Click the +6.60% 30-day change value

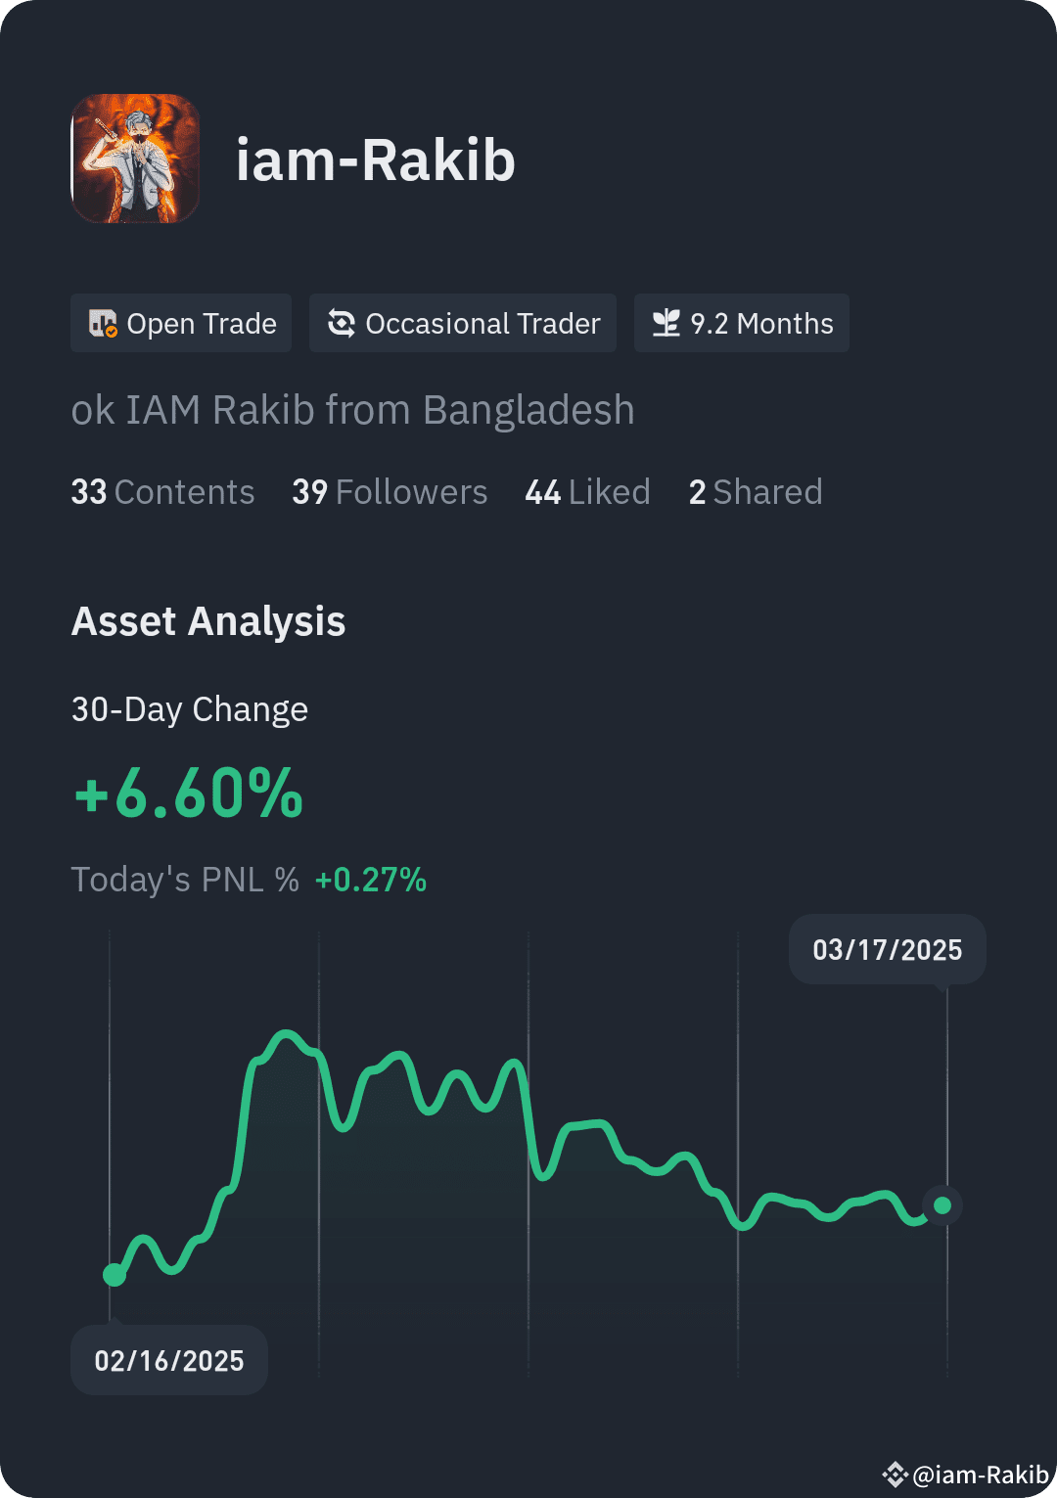click(189, 793)
